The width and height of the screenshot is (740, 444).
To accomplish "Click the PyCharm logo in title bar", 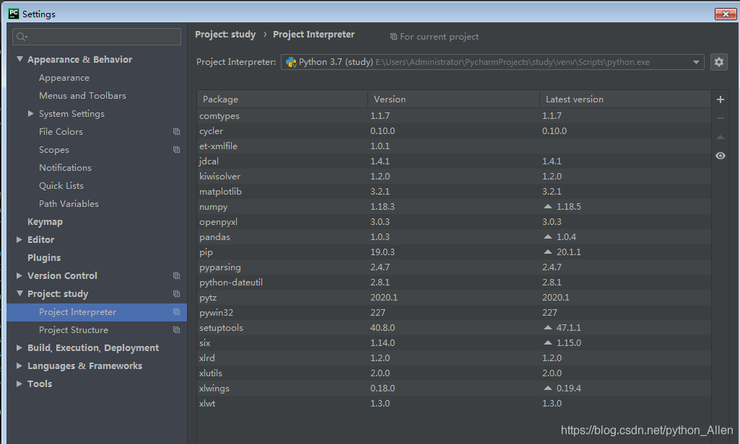I will 14,14.
